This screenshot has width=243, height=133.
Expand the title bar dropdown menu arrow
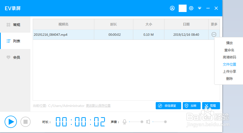[200, 8]
